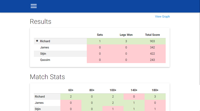Image resolution: width=200 pixels, height=111 pixels.
Task: Select Richard's total score 903 cell
Action: tap(152, 41)
